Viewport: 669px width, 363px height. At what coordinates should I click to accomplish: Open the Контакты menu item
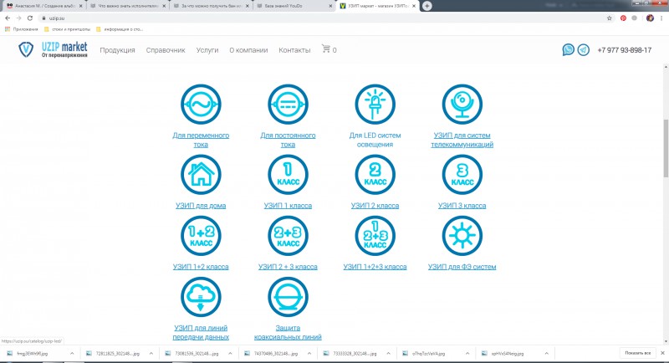point(294,50)
